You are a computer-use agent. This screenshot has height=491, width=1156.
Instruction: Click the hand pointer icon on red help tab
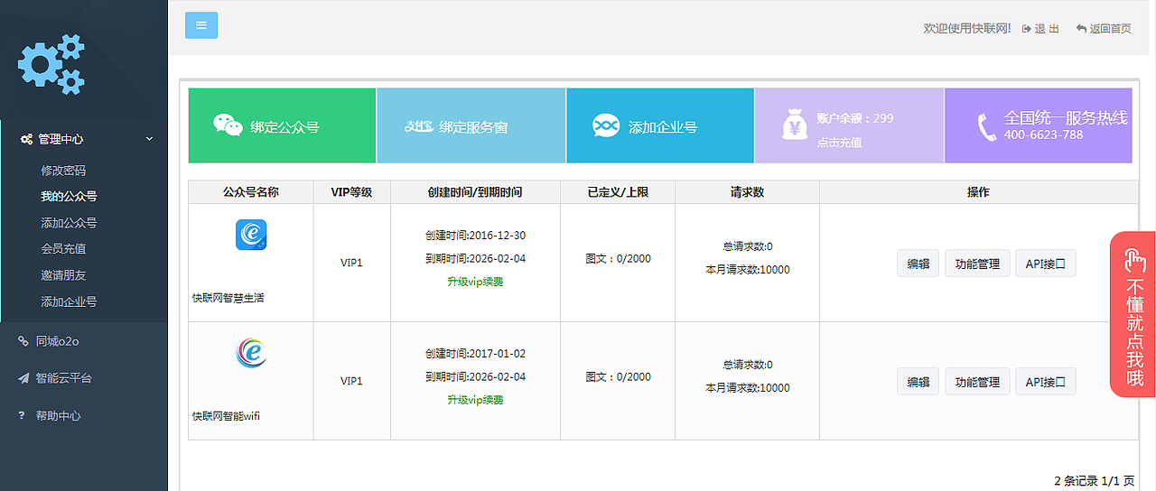click(x=1133, y=261)
